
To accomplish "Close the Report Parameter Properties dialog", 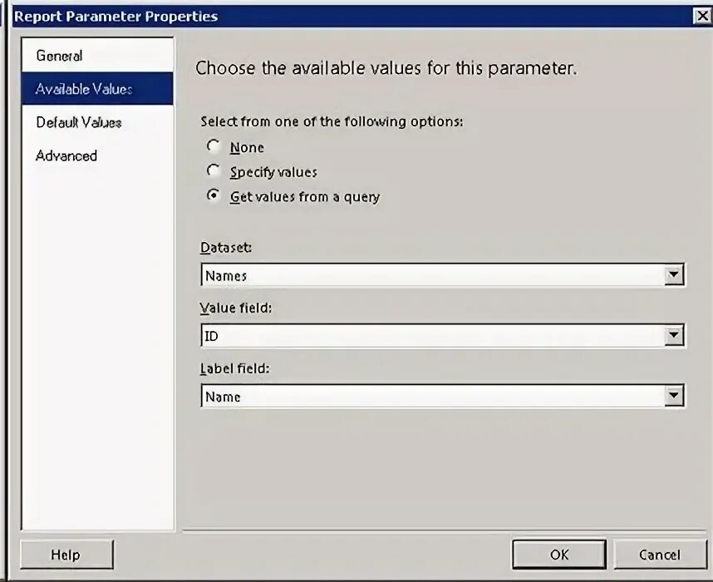I will click(702, 17).
